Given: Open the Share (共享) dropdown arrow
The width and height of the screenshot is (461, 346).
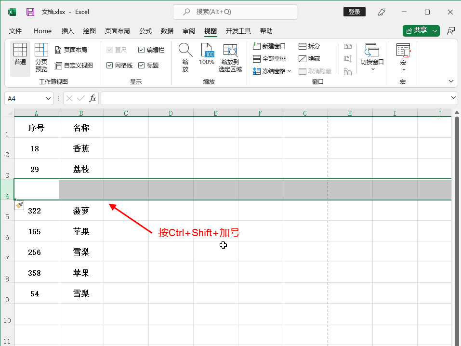Looking at the screenshot, I should 435,30.
